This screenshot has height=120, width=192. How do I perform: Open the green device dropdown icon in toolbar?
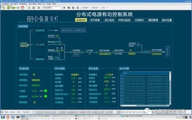tap(9, 8)
